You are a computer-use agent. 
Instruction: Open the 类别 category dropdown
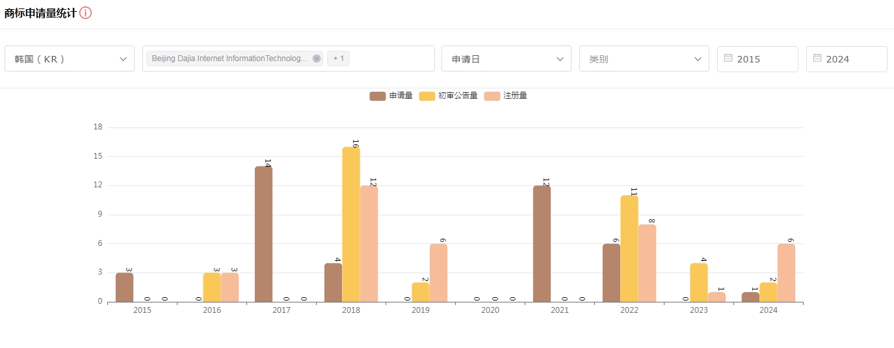click(x=644, y=59)
